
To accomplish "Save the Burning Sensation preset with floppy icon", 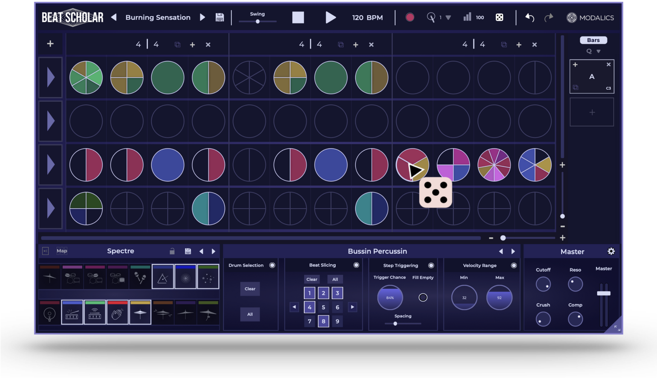I will coord(219,18).
